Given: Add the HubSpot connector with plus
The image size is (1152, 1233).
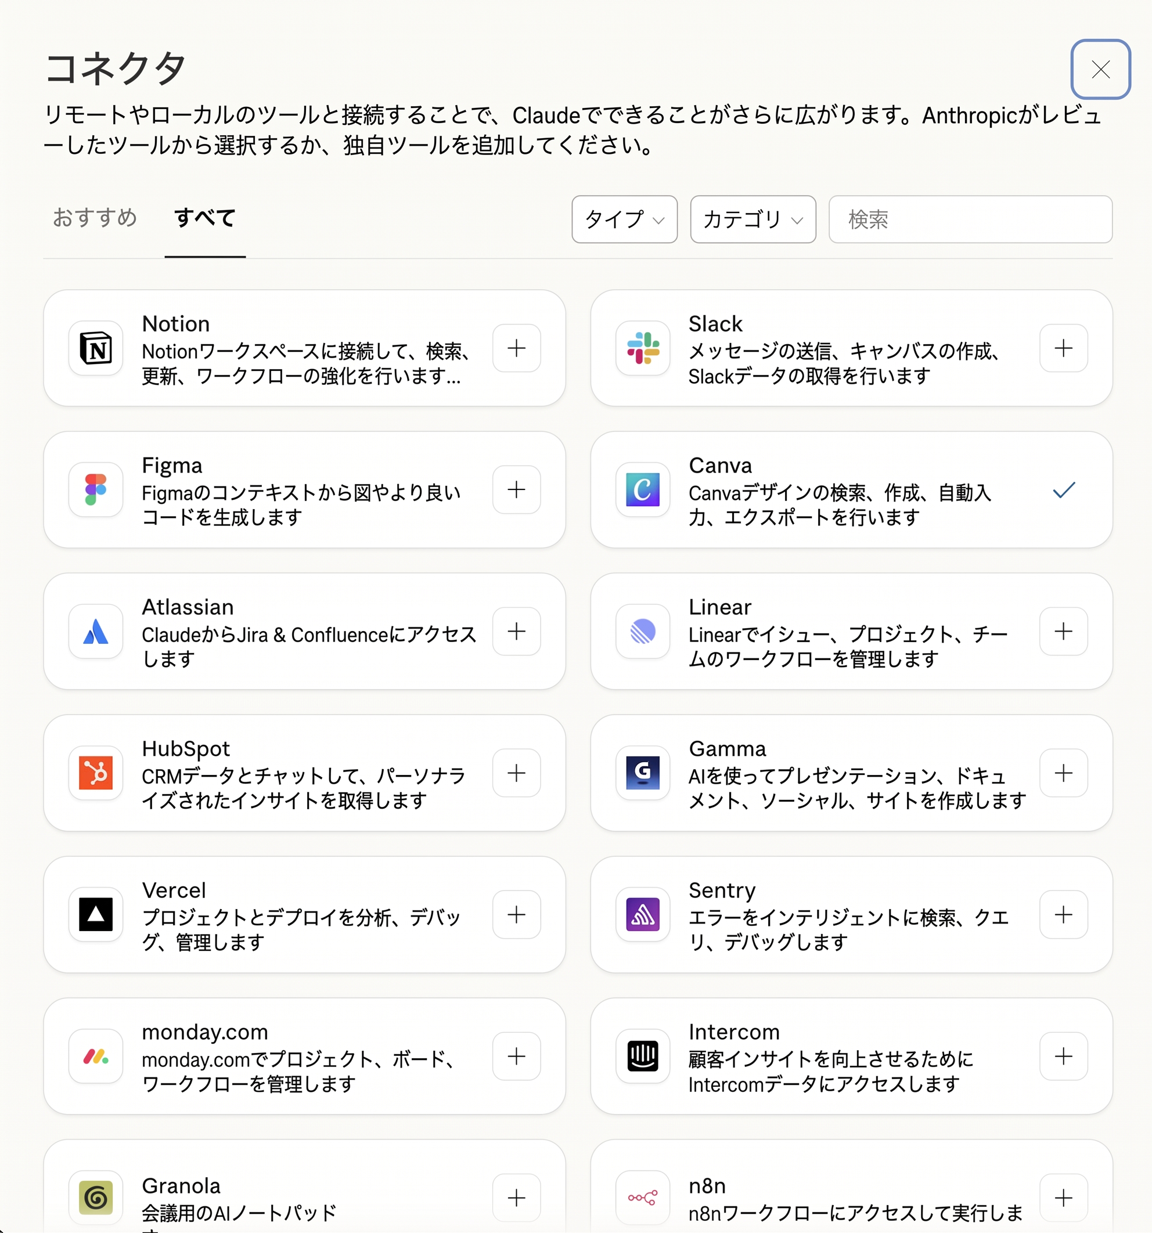Looking at the screenshot, I should (516, 773).
